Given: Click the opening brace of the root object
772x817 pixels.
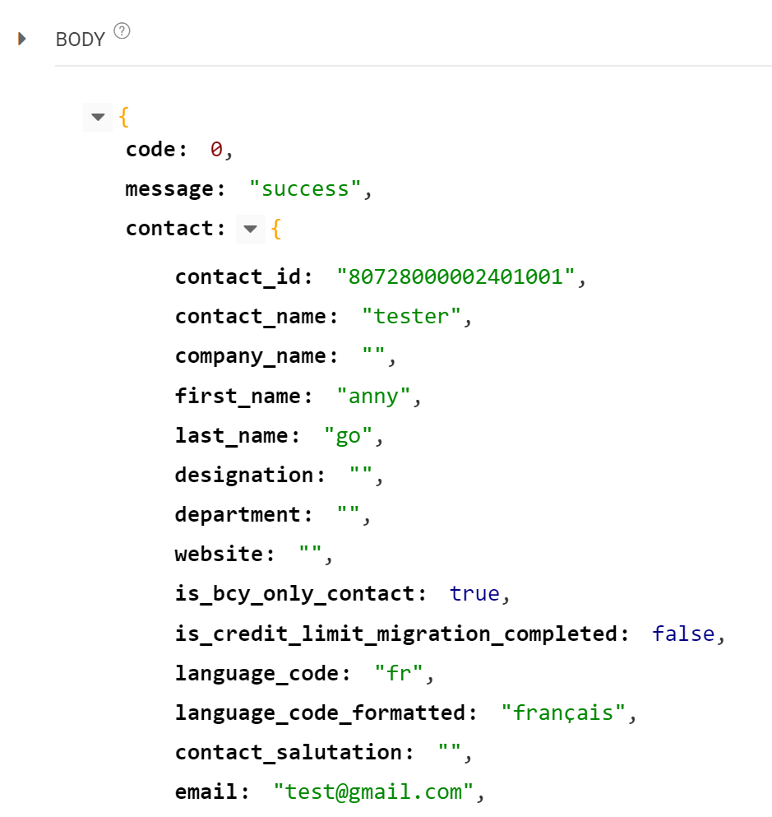Looking at the screenshot, I should click(124, 117).
